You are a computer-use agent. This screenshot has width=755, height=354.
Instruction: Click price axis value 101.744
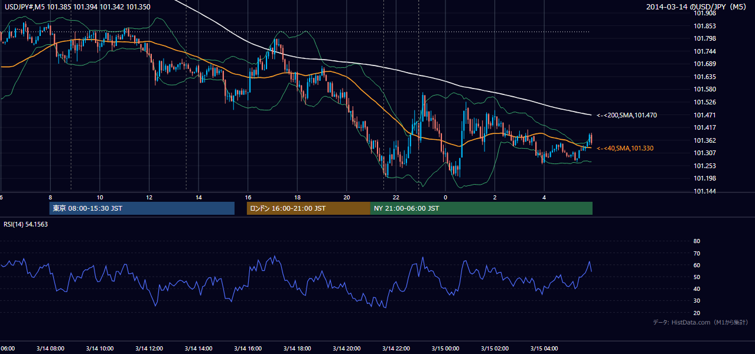704,51
